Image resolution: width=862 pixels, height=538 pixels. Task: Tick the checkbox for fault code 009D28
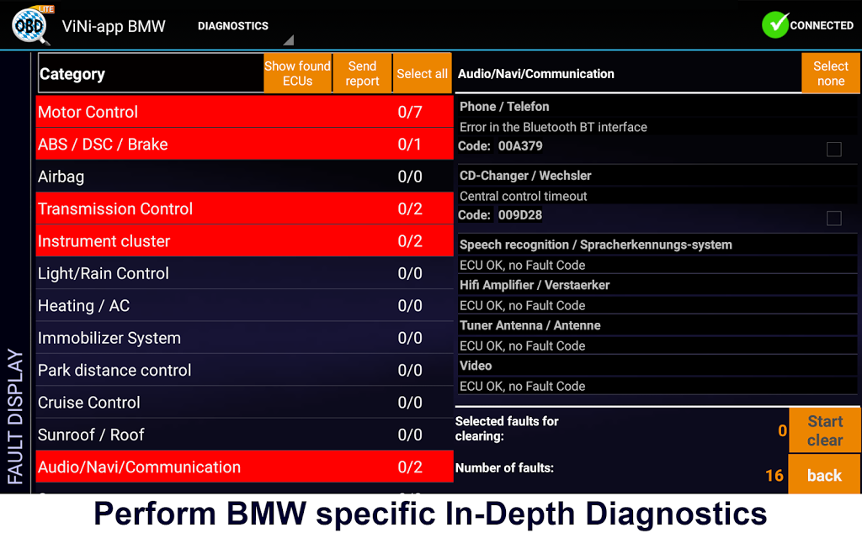[833, 219]
